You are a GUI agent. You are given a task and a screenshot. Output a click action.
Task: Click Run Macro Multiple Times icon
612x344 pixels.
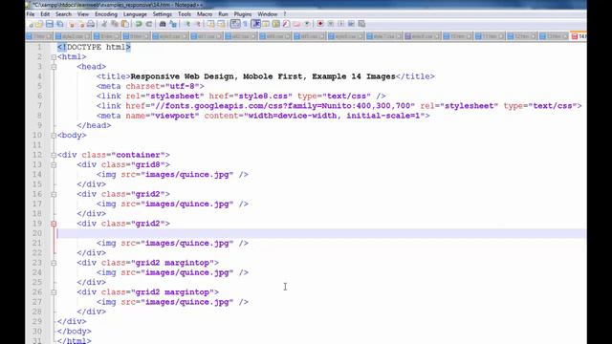(351, 24)
